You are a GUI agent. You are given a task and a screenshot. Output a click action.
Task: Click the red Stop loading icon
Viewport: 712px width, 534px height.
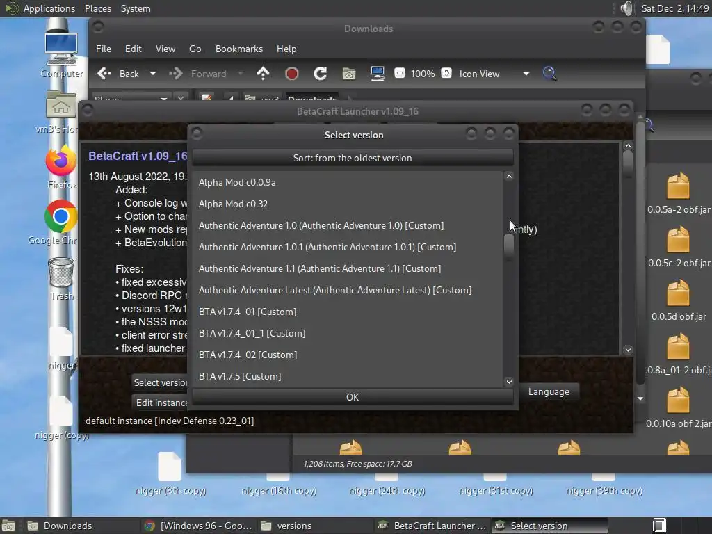pos(291,74)
